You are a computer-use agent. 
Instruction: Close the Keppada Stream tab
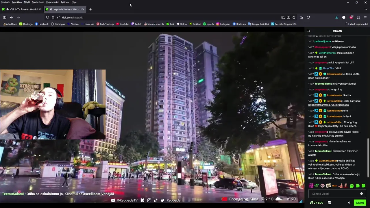83,9
